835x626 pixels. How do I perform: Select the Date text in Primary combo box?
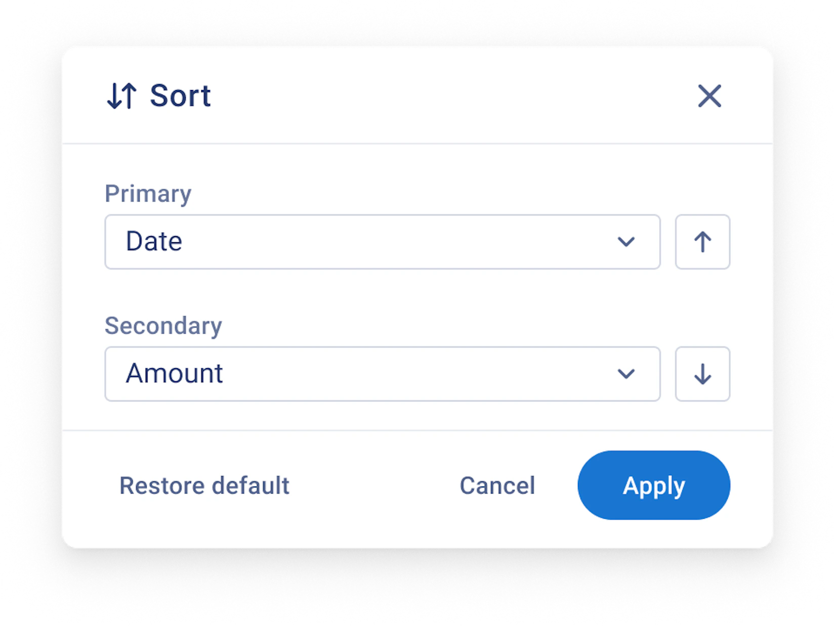154,241
